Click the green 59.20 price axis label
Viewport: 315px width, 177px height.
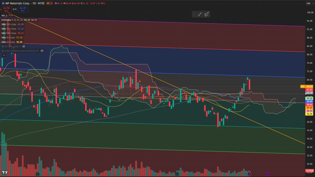[309, 98]
